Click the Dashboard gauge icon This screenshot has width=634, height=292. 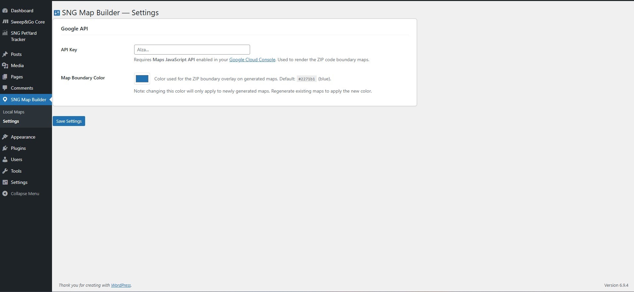click(5, 11)
